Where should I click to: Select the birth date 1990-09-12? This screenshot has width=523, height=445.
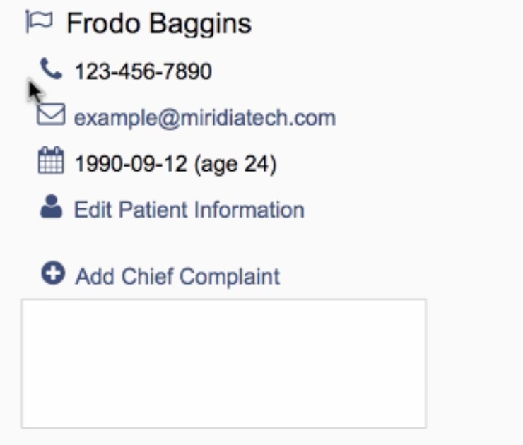[x=131, y=164]
